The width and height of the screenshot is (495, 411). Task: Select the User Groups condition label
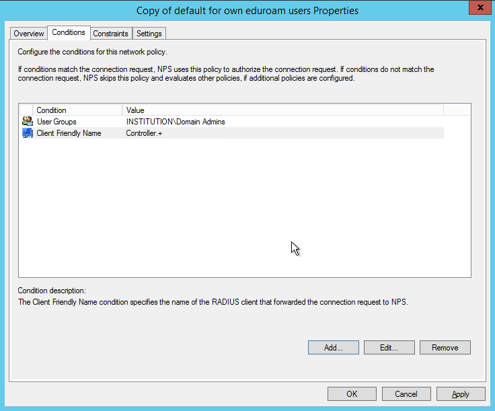[x=56, y=122]
